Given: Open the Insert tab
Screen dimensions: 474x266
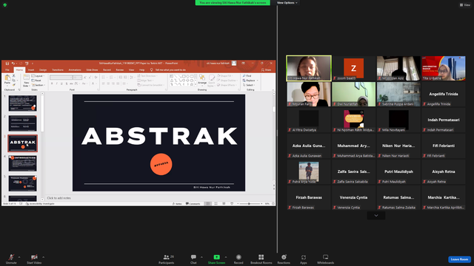Looking at the screenshot, I should coord(31,70).
